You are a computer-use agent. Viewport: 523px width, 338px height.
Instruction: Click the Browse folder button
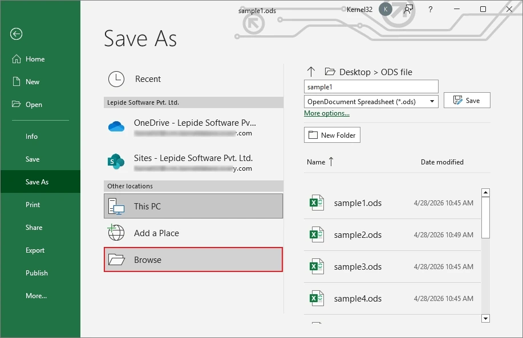pos(193,259)
